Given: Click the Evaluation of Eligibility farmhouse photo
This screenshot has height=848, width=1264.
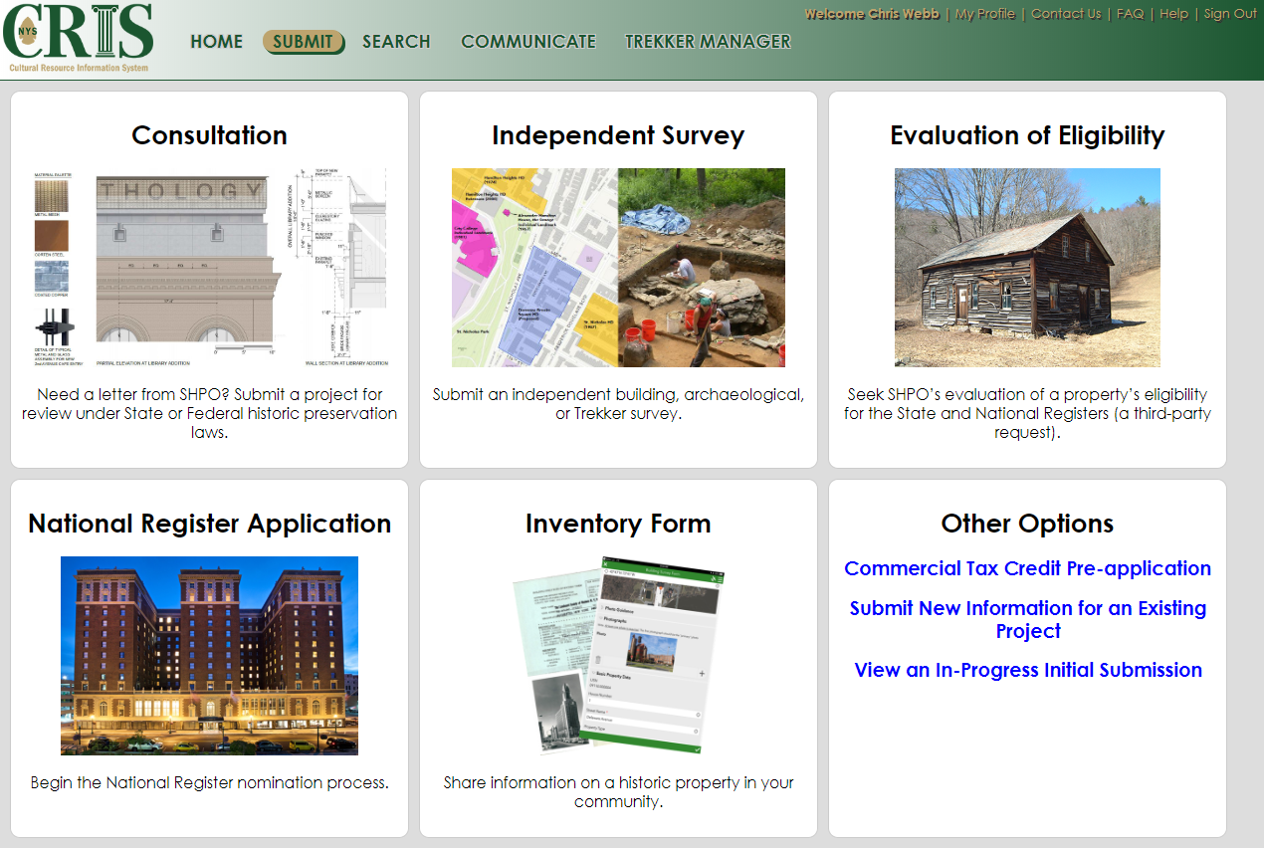Looking at the screenshot, I should pyautogui.click(x=1026, y=267).
